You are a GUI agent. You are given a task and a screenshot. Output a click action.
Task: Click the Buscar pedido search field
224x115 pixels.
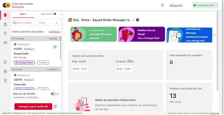(23, 23)
